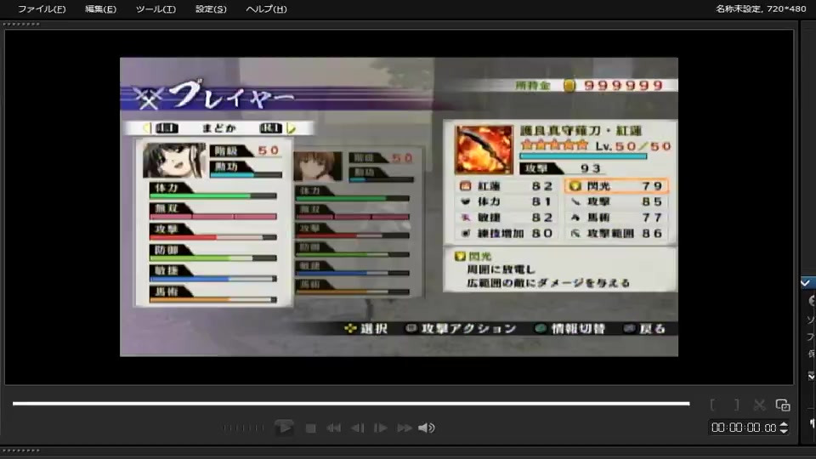Enlarge the preview window

[783, 405]
